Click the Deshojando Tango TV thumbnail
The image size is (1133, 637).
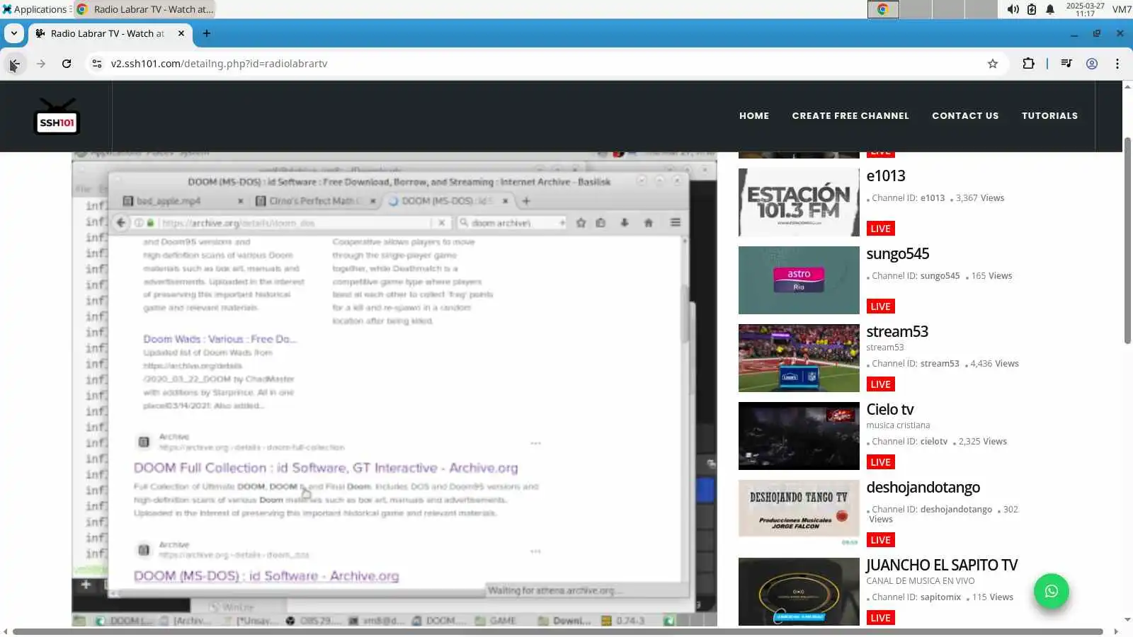click(799, 514)
